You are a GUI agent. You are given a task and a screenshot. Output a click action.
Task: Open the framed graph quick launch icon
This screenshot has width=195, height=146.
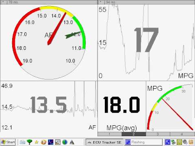pyautogui.click(x=58, y=142)
